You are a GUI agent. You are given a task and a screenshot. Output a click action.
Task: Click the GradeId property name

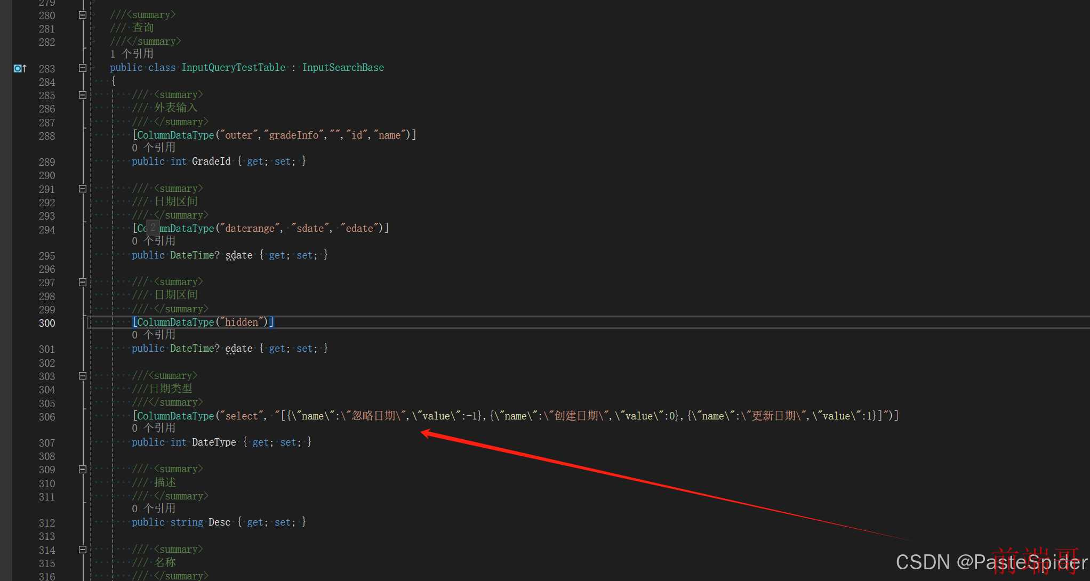211,161
